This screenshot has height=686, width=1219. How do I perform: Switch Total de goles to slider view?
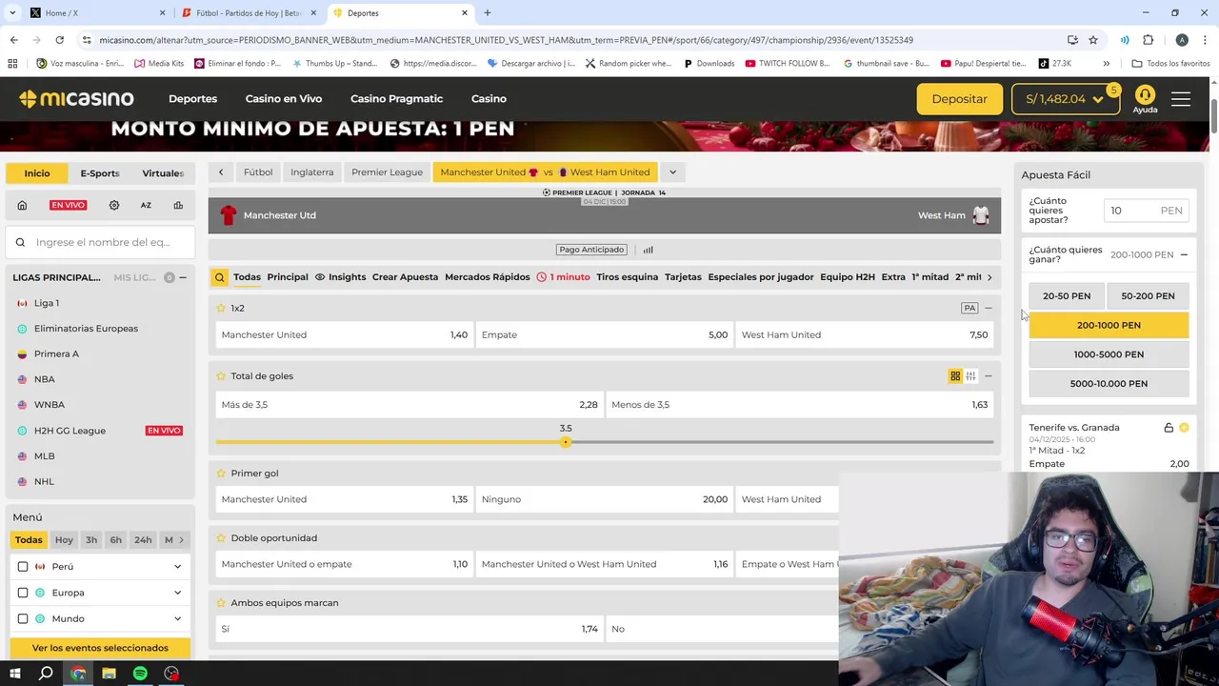970,376
